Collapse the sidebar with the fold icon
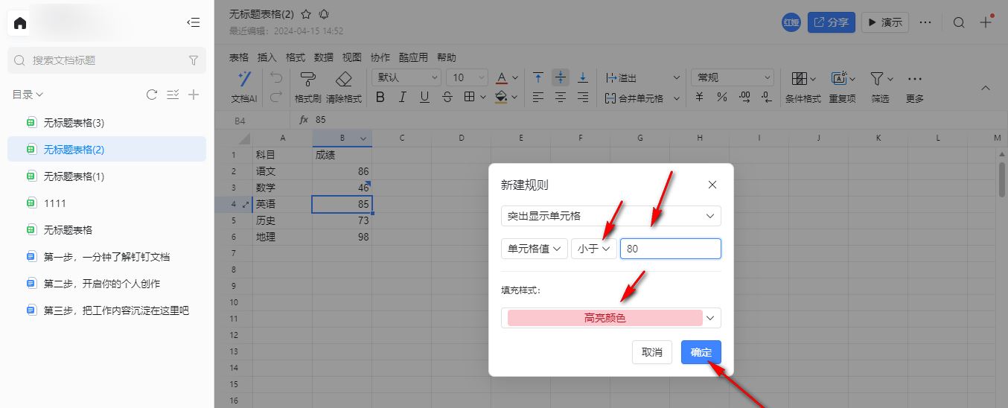1008x408 pixels. point(193,23)
